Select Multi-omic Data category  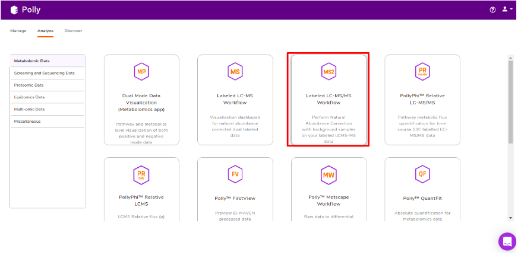(x=48, y=109)
